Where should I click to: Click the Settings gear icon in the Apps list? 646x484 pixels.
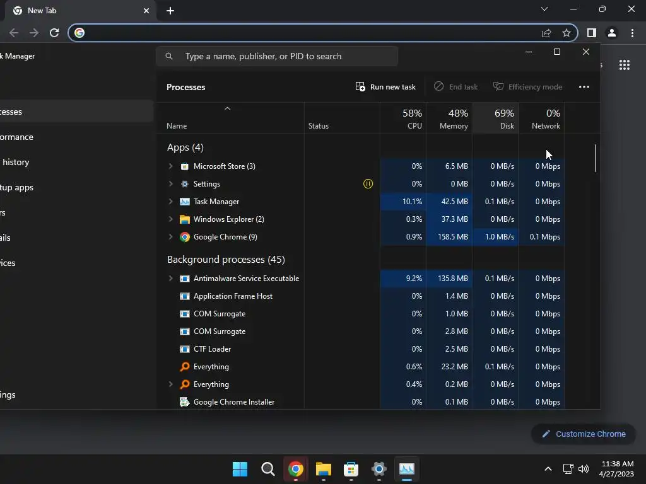point(185,184)
